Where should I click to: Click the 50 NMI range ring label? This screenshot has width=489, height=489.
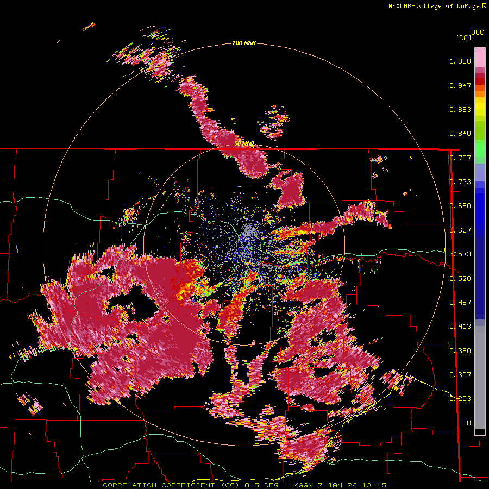[244, 144]
